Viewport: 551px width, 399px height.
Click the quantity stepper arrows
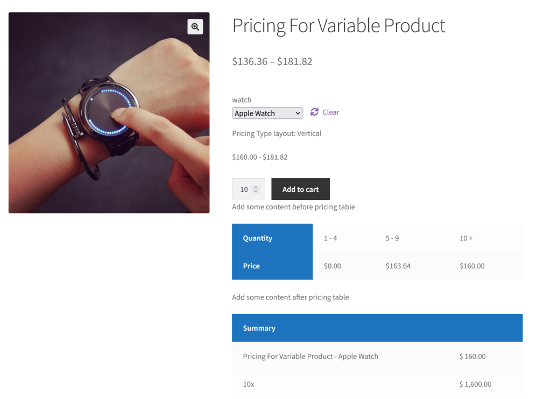[256, 189]
